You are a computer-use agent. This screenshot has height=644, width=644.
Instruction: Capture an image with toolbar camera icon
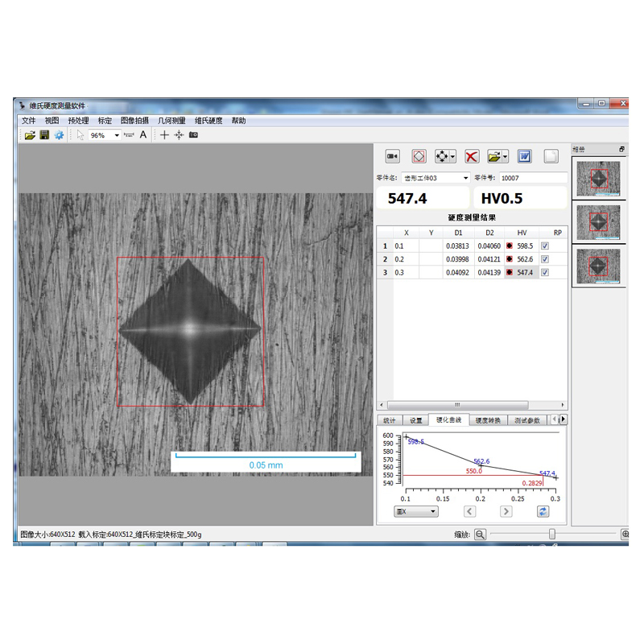click(193, 134)
